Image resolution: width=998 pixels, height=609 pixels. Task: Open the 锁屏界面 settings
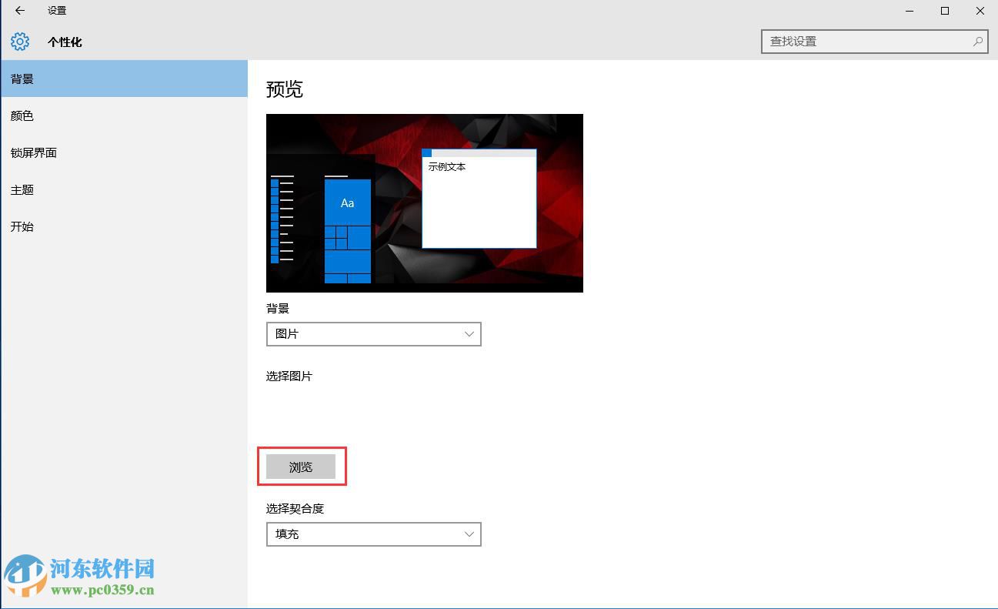click(33, 152)
